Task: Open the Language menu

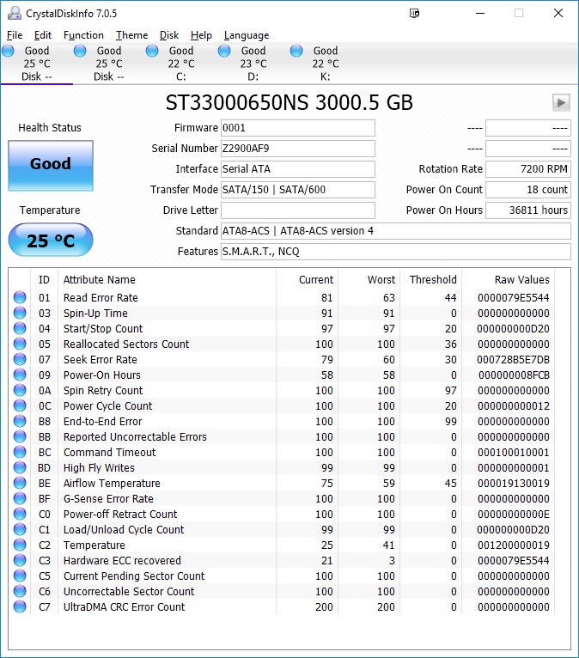Action: coord(247,35)
